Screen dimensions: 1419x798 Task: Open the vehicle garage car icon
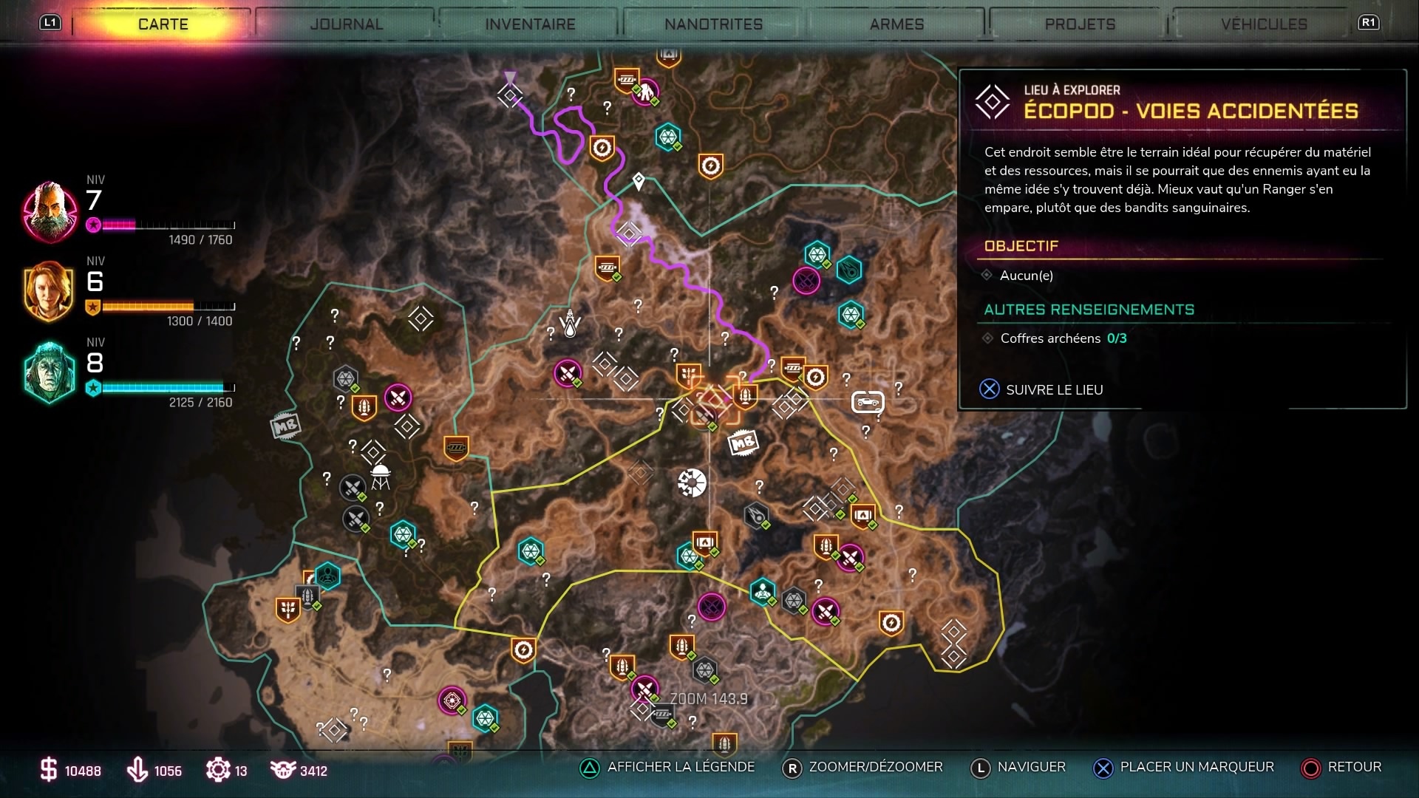click(x=868, y=402)
